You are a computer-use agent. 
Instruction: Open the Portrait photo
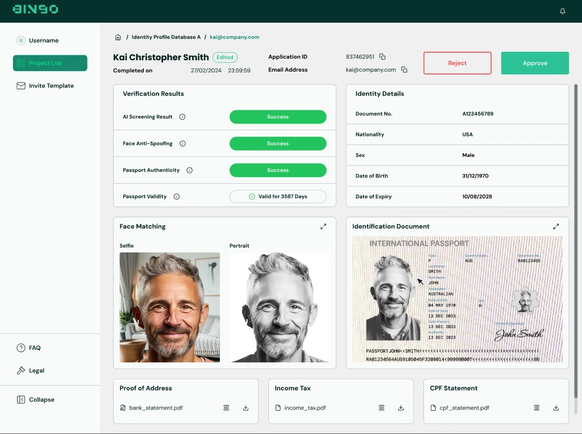(x=279, y=307)
